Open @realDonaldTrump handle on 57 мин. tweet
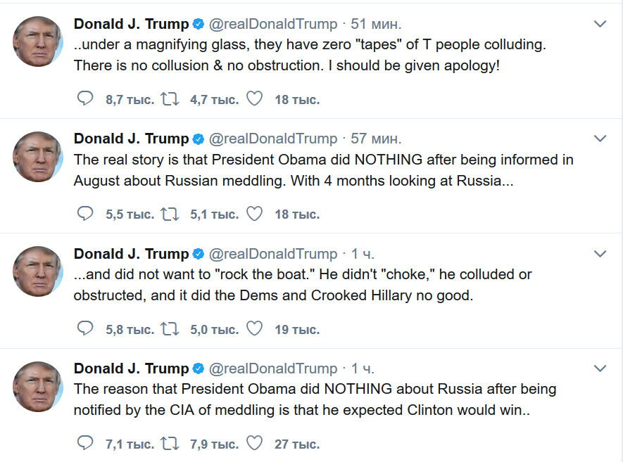Screen dimensions: 623x462 273,139
